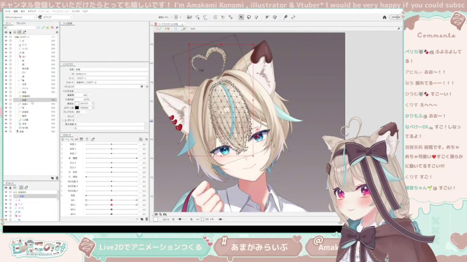The height and width of the screenshot is (262, 467).
Task: Open the デフォーマ dropdown in Inspector
Action: [x=111, y=82]
